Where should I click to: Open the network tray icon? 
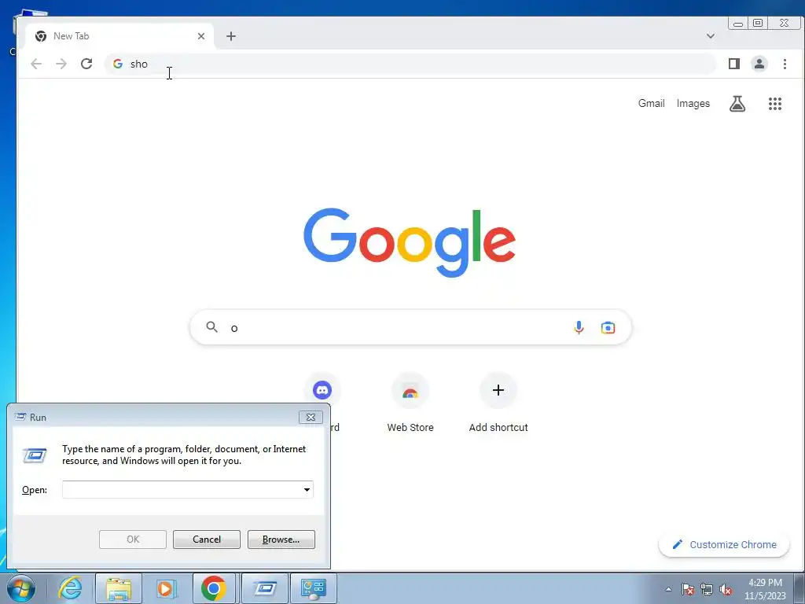[x=707, y=589]
